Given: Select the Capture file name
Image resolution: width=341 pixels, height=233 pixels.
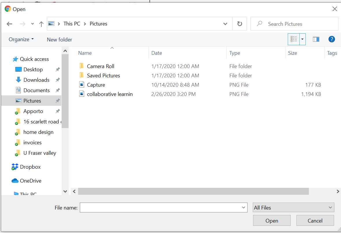Looking at the screenshot, I should click(x=96, y=85).
